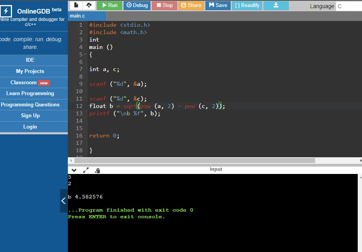Viewport: 362px width, 252px height.
Task: Clear the console output
Action: pos(97,170)
